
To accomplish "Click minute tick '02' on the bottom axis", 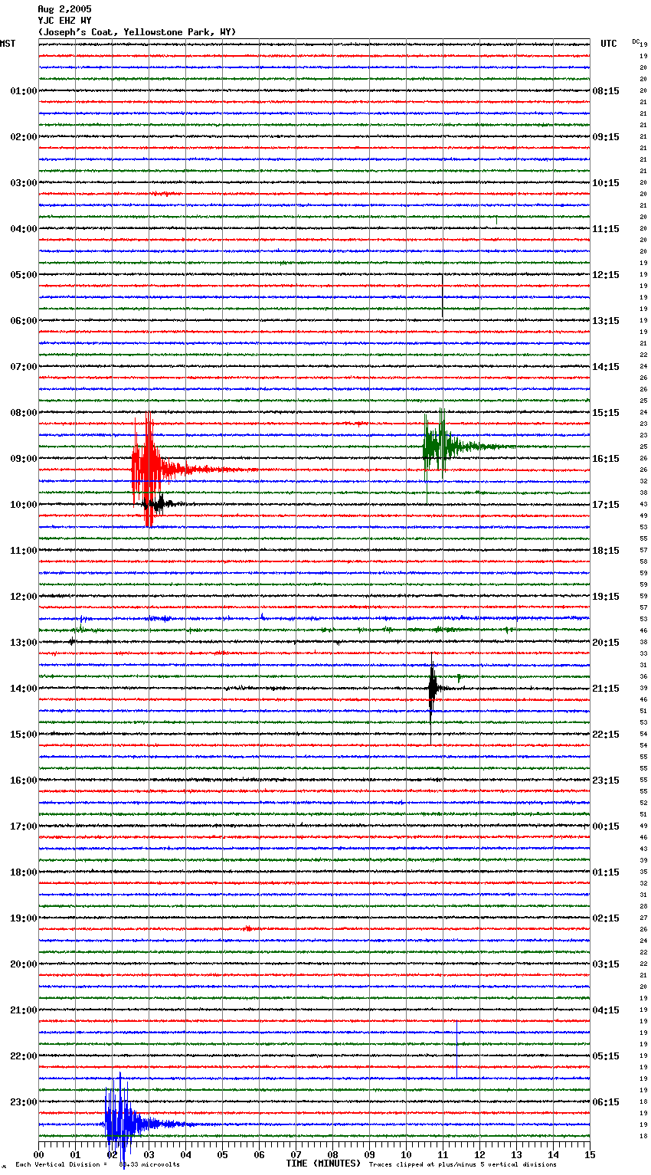I will pyautogui.click(x=112, y=1154).
